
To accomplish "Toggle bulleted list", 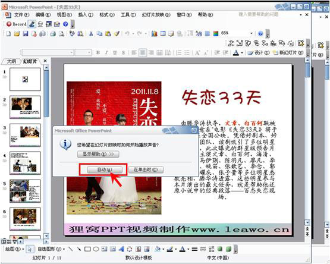I will pos(187,52).
